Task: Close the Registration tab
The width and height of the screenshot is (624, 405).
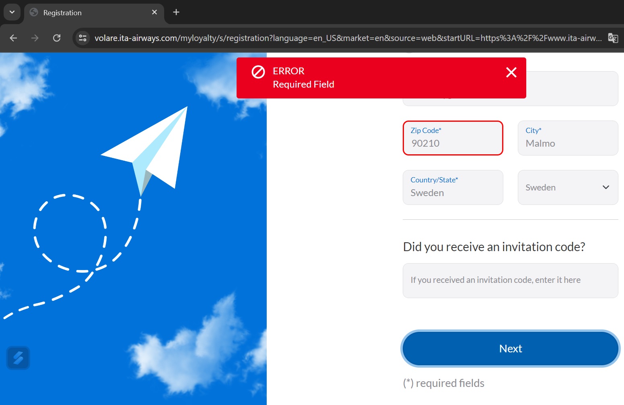Action: pyautogui.click(x=154, y=12)
